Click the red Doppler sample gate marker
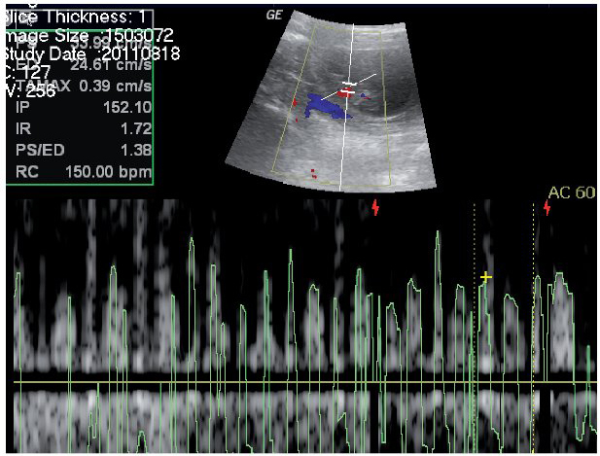The height and width of the screenshot is (456, 600). 345,92
